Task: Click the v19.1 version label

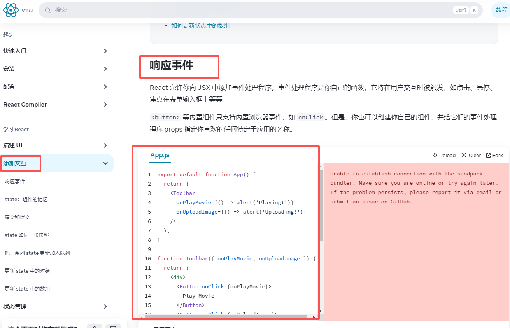Action: pos(28,11)
